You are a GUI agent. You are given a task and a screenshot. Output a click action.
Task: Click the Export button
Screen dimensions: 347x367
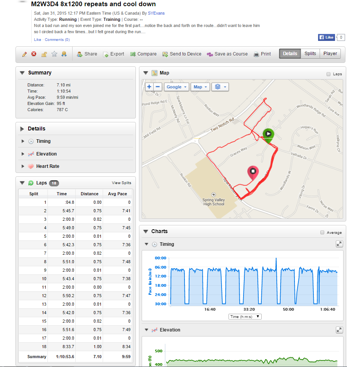pyautogui.click(x=113, y=54)
